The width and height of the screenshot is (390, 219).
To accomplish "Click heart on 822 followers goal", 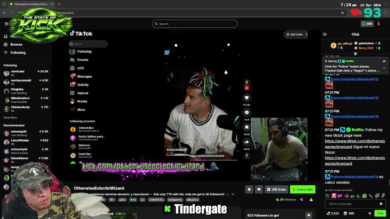I will [x=309, y=215].
